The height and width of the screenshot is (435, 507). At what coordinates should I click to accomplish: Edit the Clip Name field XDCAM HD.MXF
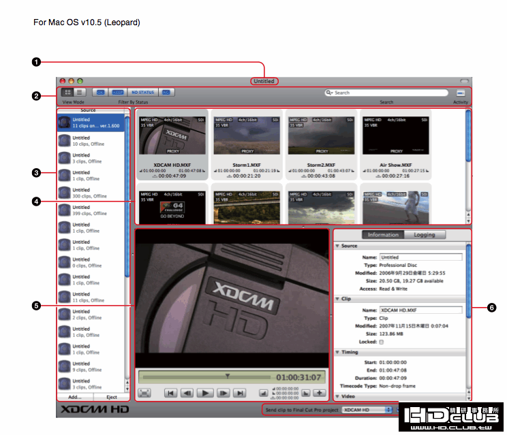click(420, 310)
